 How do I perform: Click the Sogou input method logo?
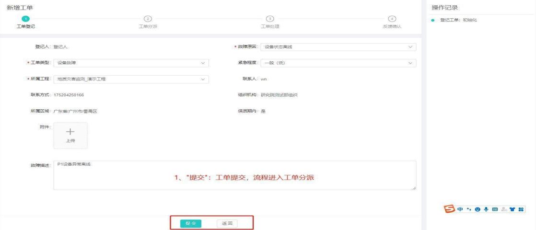tap(449, 209)
